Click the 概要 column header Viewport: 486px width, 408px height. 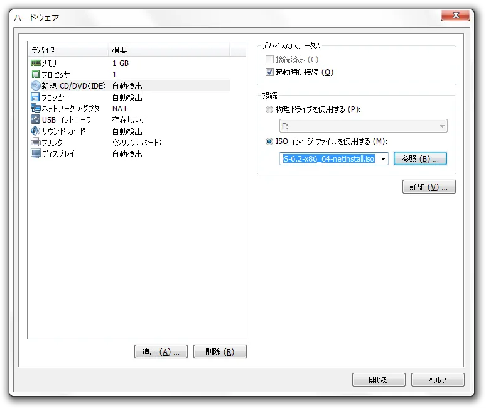[x=169, y=50]
